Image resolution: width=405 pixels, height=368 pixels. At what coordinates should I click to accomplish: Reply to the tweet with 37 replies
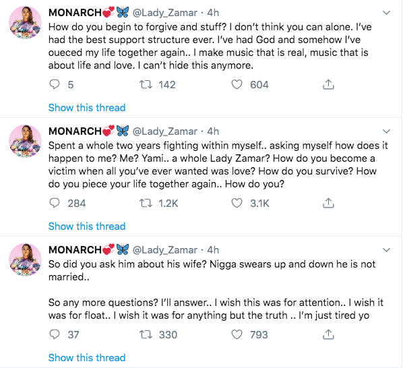pos(57,334)
